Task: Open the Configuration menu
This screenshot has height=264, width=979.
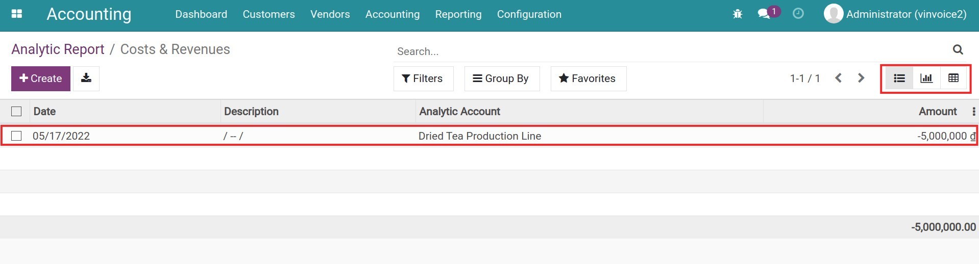Action: point(529,14)
